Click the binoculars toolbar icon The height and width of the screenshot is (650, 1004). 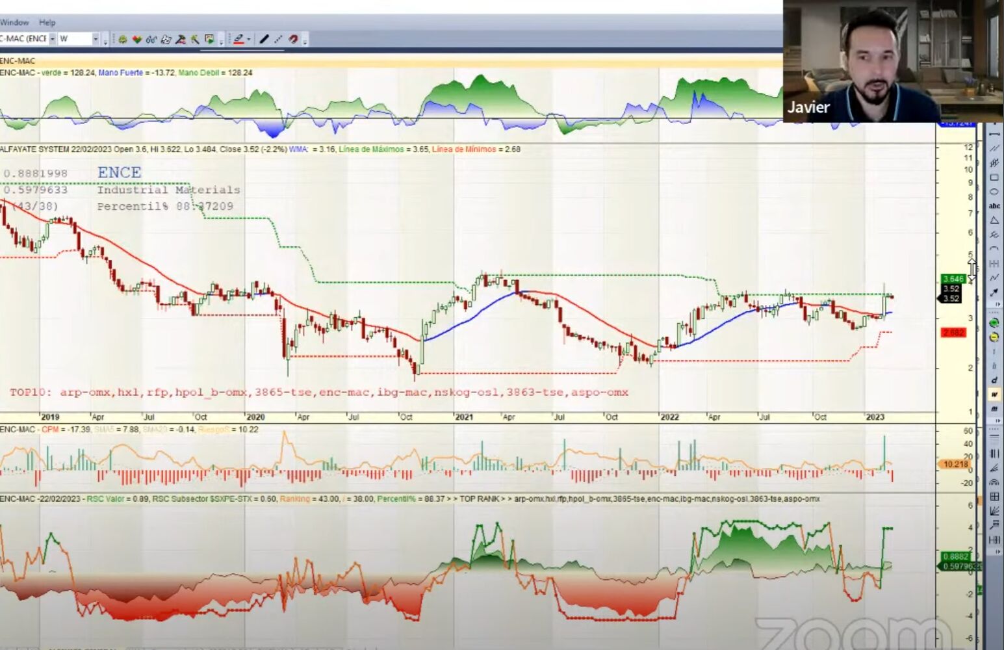pyautogui.click(x=151, y=40)
